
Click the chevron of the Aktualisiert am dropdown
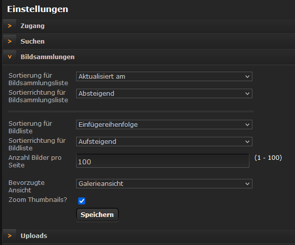247,77
